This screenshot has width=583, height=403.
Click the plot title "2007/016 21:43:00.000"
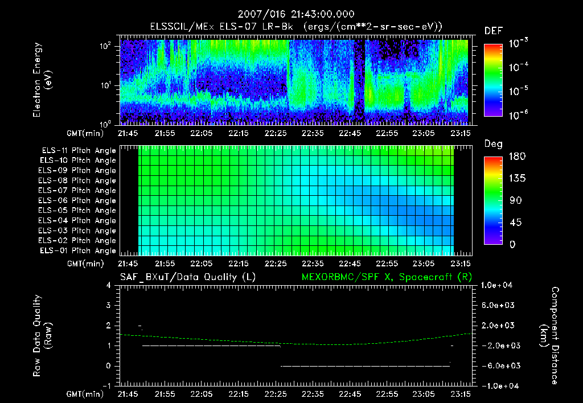coord(296,14)
